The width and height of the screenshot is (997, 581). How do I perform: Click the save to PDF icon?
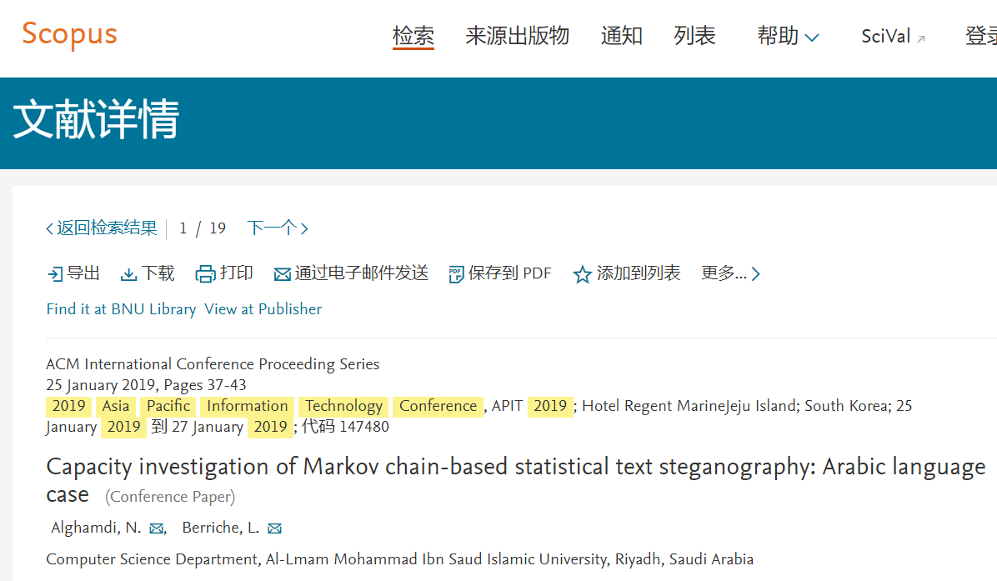coord(456,274)
